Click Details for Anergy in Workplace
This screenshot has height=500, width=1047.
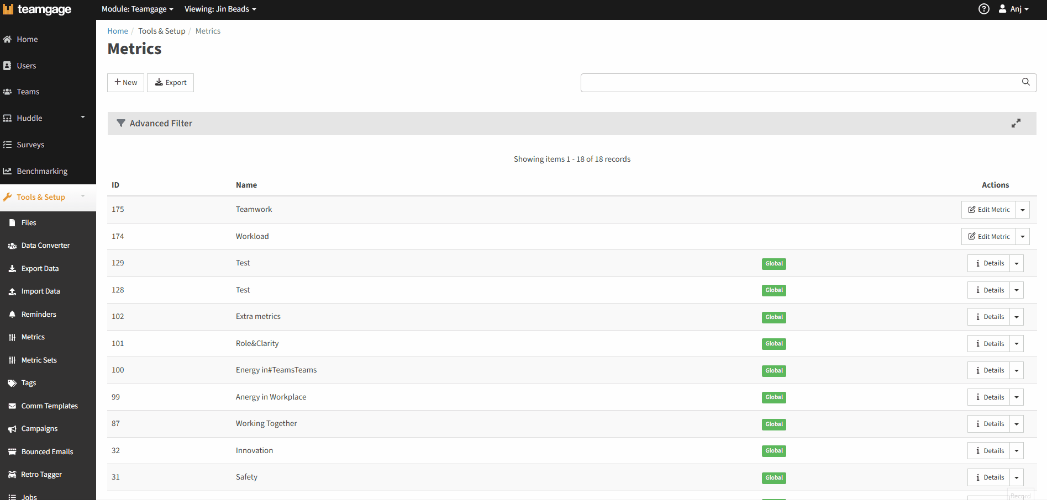(989, 397)
